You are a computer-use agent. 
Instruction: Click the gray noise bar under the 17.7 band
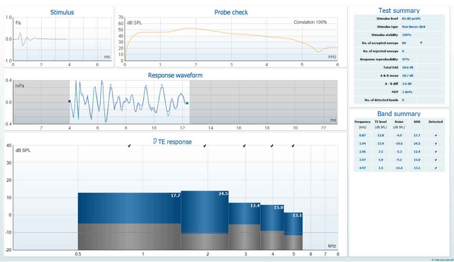[x=129, y=236]
